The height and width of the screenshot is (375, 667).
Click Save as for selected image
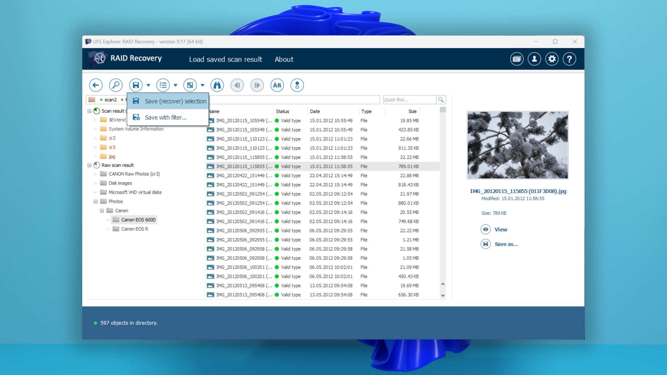pyautogui.click(x=506, y=244)
